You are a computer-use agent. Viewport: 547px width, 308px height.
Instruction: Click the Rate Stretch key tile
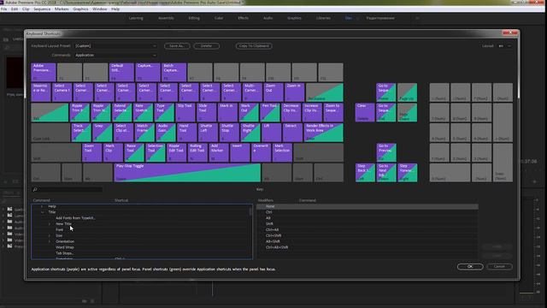(143, 112)
